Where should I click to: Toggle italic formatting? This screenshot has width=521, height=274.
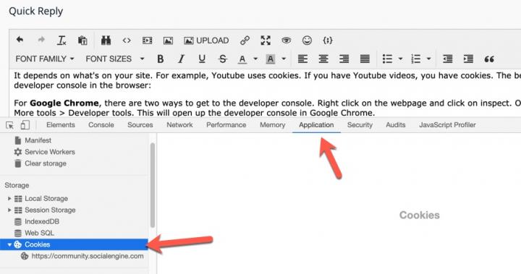point(181,59)
